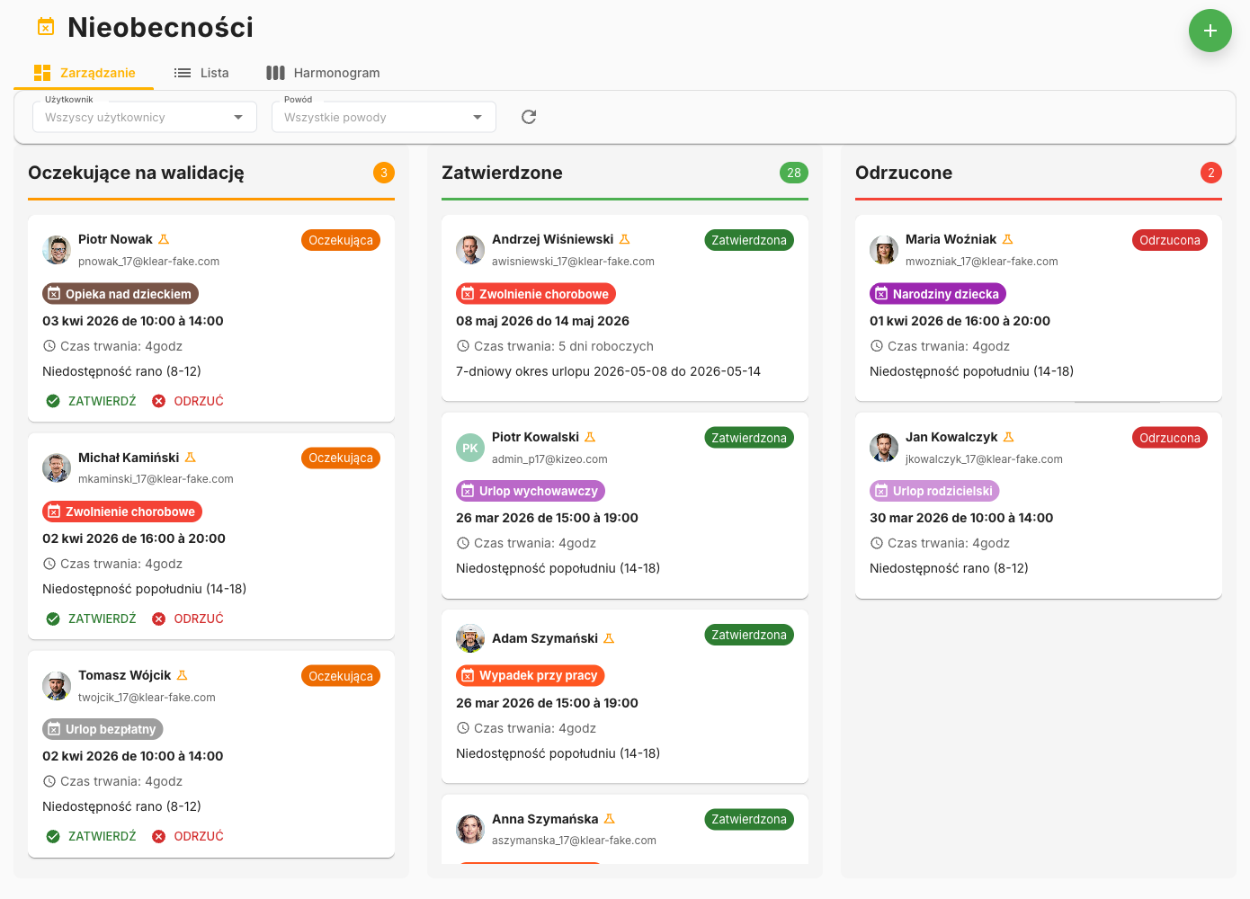Select the Zarządzanie tab
The width and height of the screenshot is (1250, 899).
[85, 73]
